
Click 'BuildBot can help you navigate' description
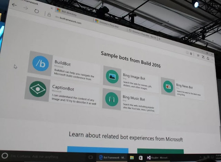74,74
